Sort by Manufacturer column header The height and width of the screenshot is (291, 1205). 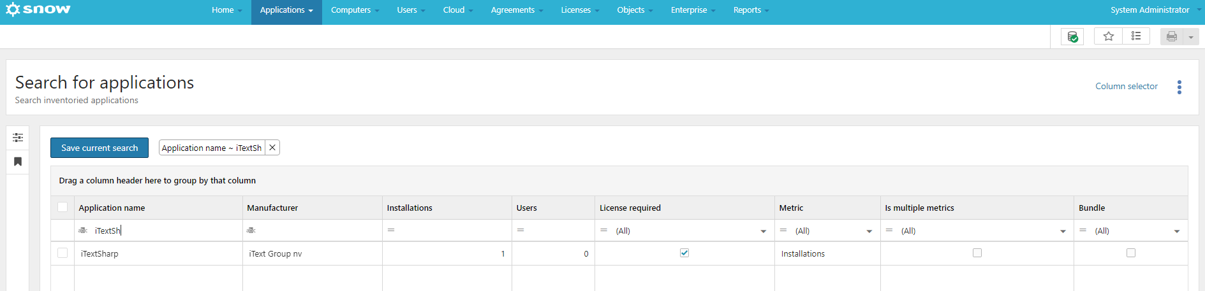313,208
